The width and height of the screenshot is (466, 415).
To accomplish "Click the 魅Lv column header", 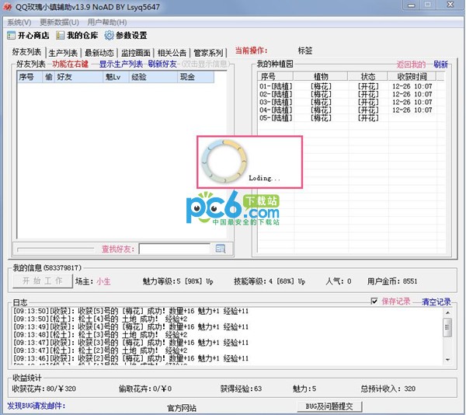I will 116,77.
